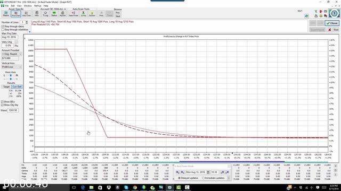341x191 pixels.
Task: Open the File menu
Action: coord(7,6)
